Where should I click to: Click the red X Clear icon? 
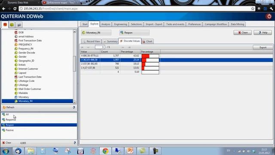click(x=3, y=143)
